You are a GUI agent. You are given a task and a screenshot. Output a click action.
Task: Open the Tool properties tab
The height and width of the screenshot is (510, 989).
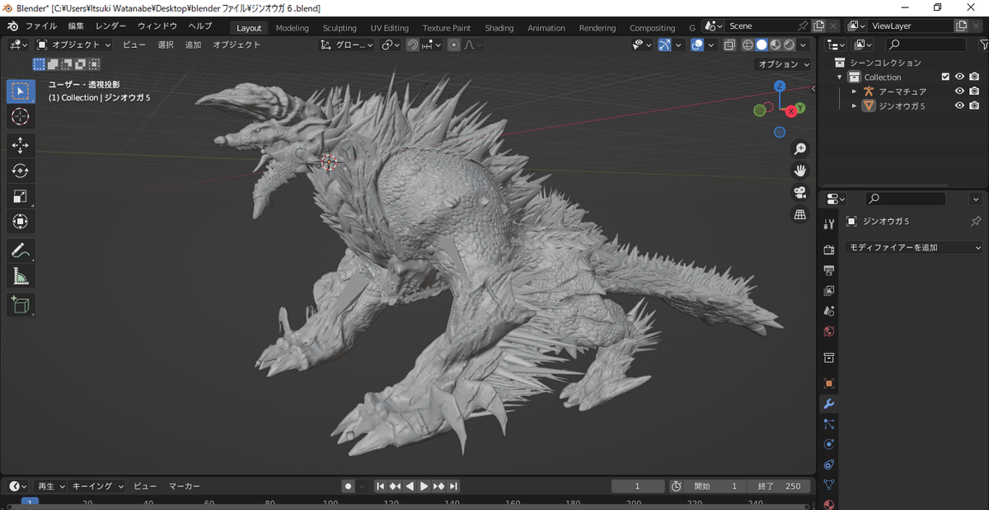(x=829, y=225)
